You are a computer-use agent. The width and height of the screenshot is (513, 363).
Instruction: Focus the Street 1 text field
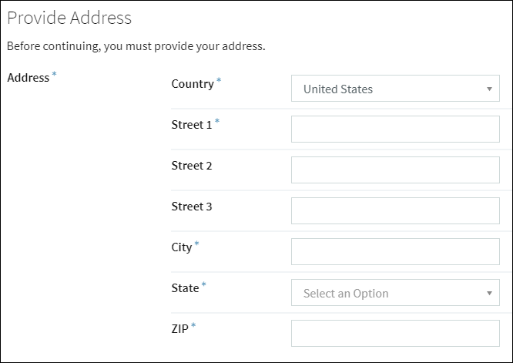coord(395,129)
